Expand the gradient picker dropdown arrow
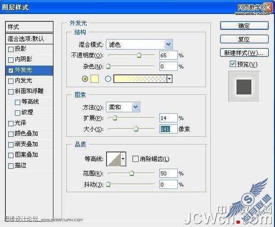The height and width of the screenshot is (227, 275). coord(170,79)
